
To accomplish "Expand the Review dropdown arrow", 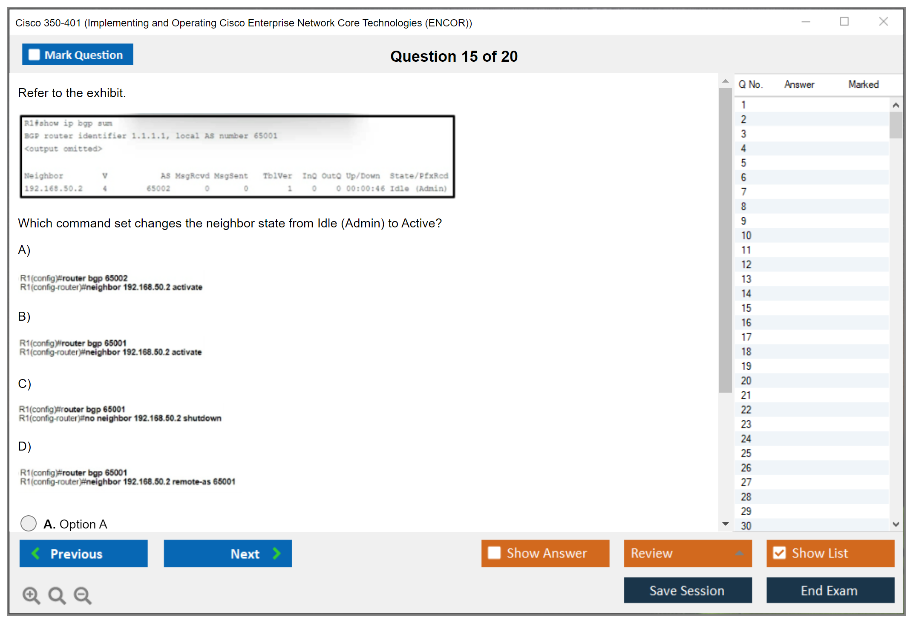I will (739, 553).
